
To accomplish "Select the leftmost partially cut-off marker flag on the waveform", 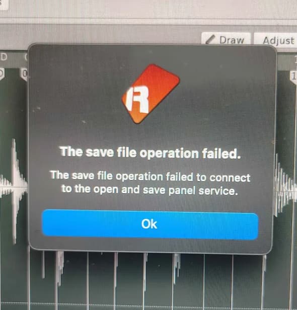I will (2, 74).
